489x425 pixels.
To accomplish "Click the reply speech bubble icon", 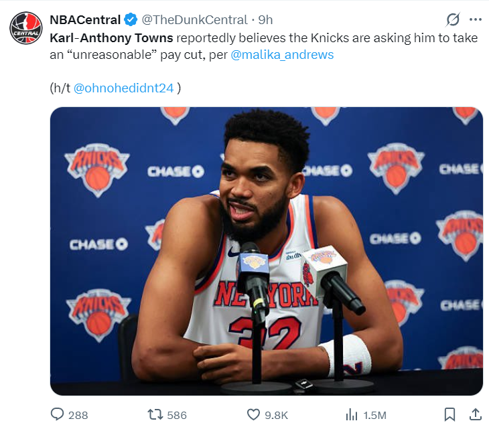I will pyautogui.click(x=58, y=415).
